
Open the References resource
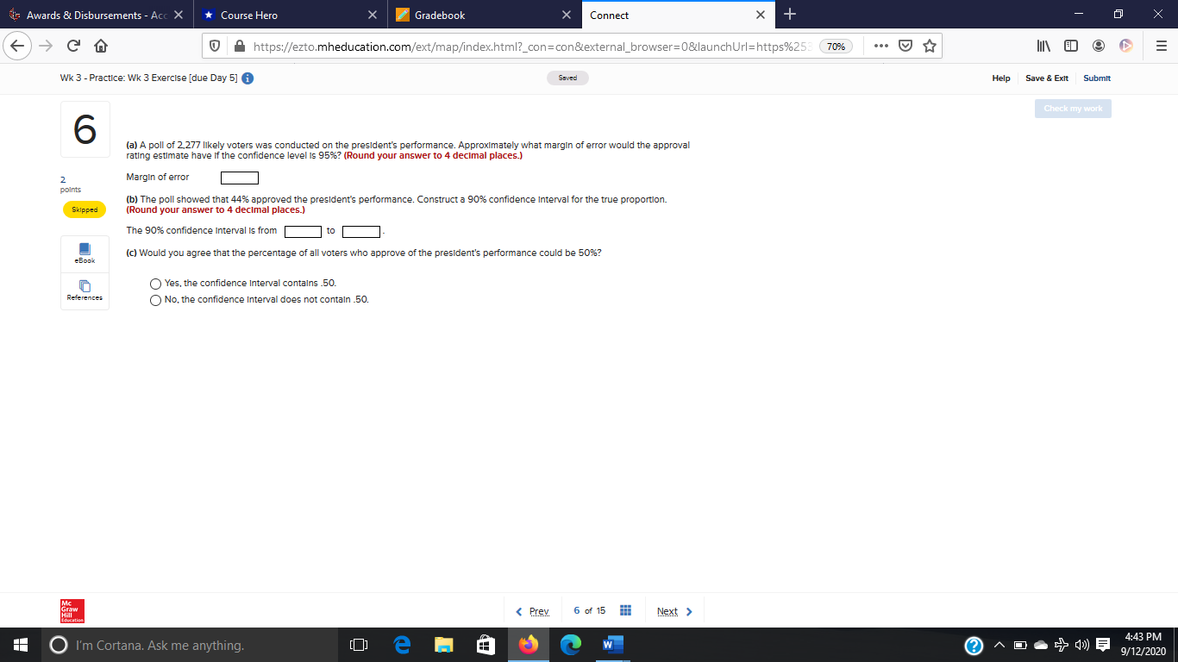coord(84,290)
